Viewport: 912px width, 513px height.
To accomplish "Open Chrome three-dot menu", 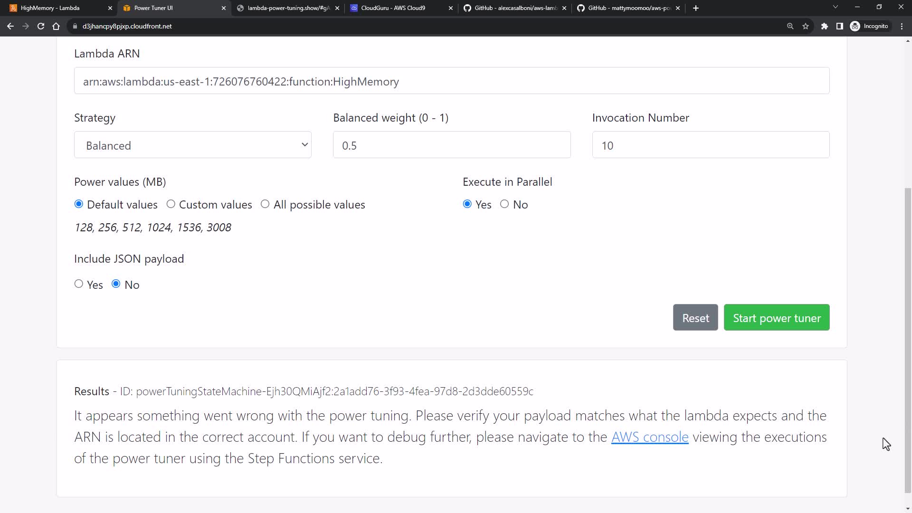I will pos(902,26).
